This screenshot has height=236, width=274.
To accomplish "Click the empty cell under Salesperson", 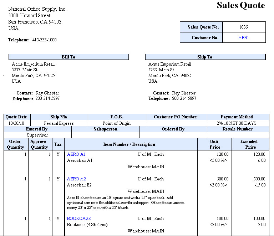I will [105, 135].
